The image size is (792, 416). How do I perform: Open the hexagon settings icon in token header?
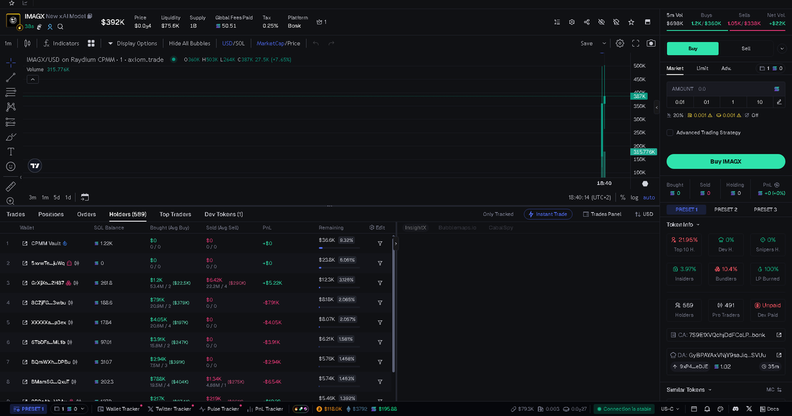click(x=572, y=22)
